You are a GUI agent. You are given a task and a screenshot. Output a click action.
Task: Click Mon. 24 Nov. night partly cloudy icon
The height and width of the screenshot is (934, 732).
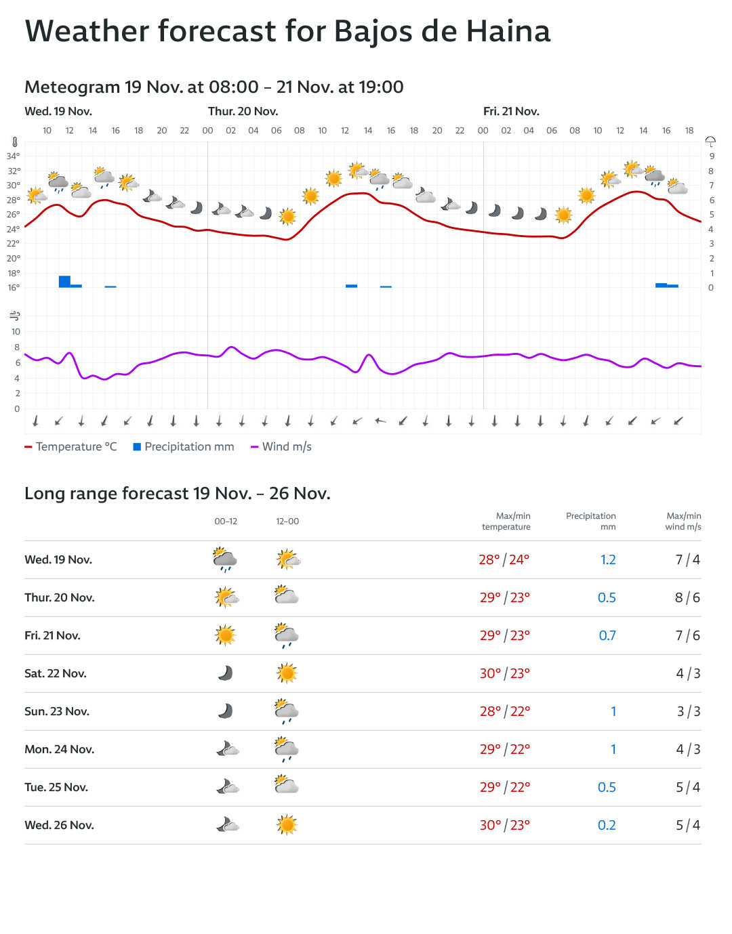coord(227,749)
